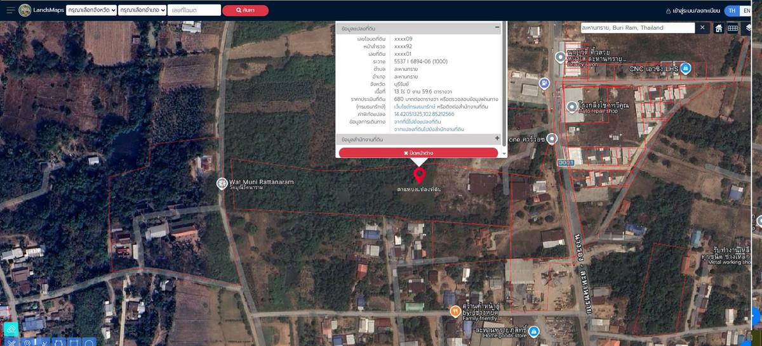Click the home icon beside the location search

pyautogui.click(x=719, y=29)
